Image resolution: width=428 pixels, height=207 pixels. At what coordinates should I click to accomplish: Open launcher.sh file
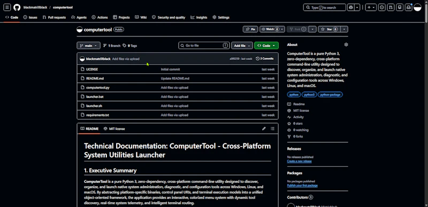94,106
